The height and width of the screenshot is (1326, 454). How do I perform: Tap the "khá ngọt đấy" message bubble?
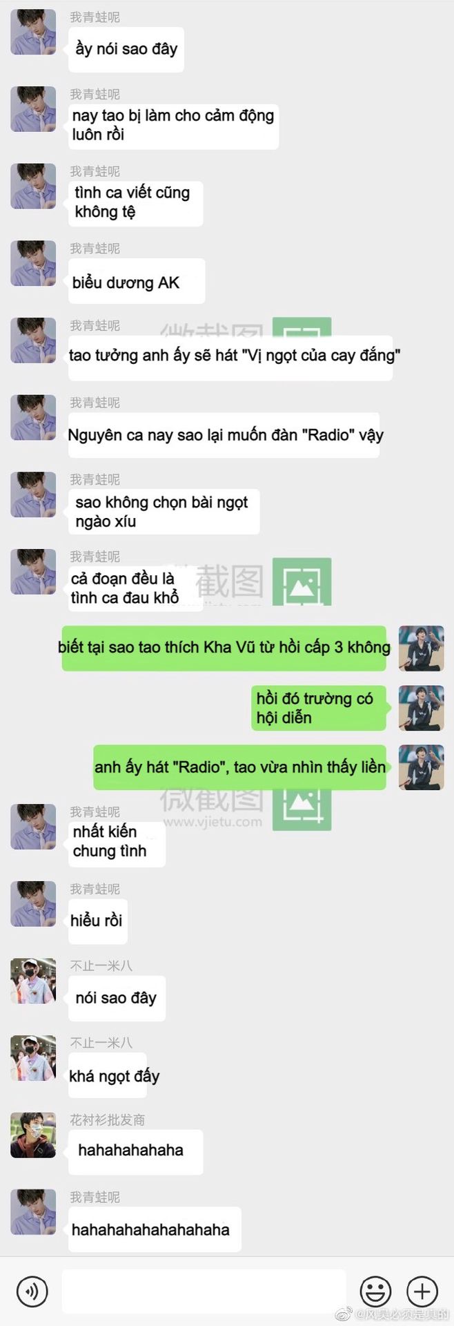coord(108,1075)
